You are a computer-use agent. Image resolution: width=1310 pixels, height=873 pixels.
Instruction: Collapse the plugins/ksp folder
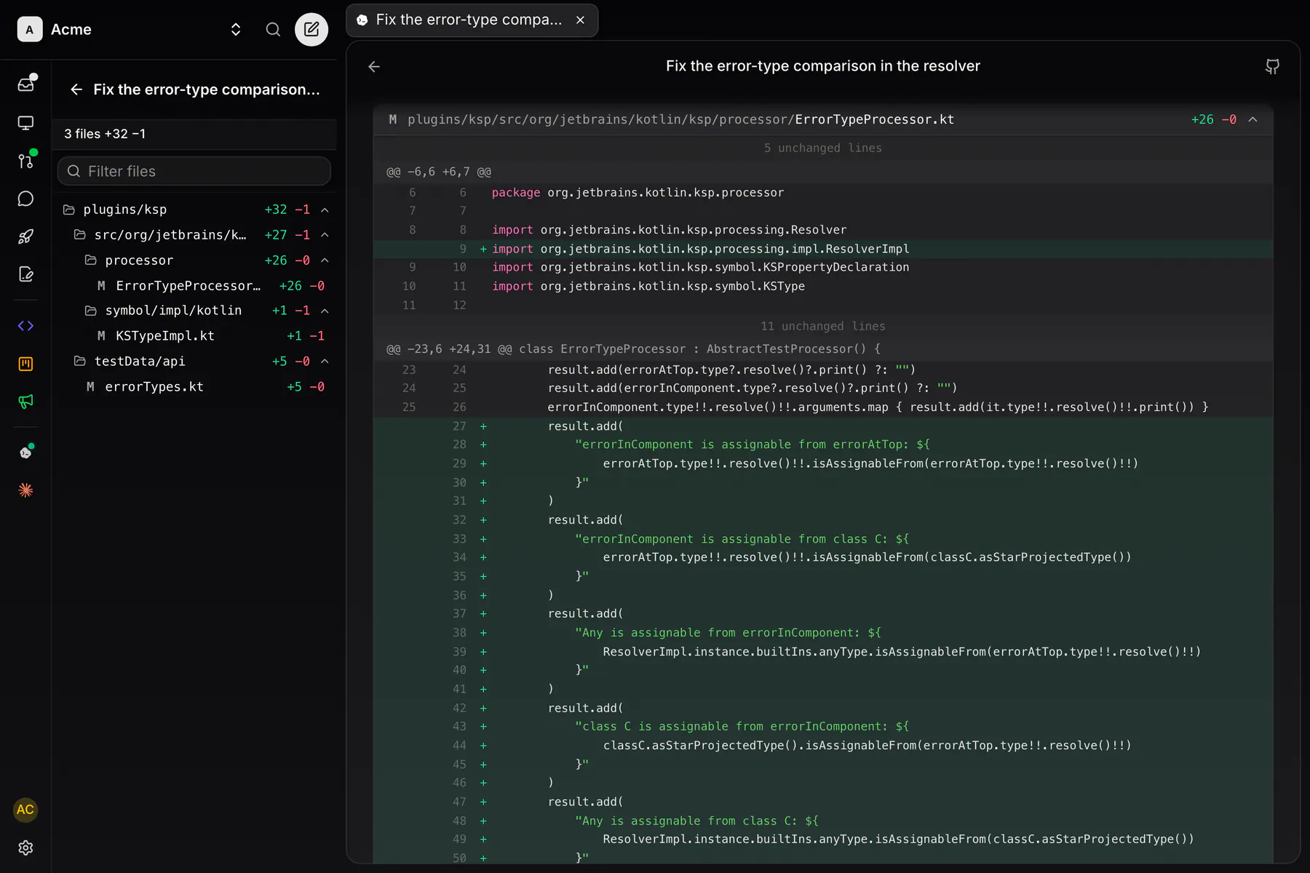[325, 210]
